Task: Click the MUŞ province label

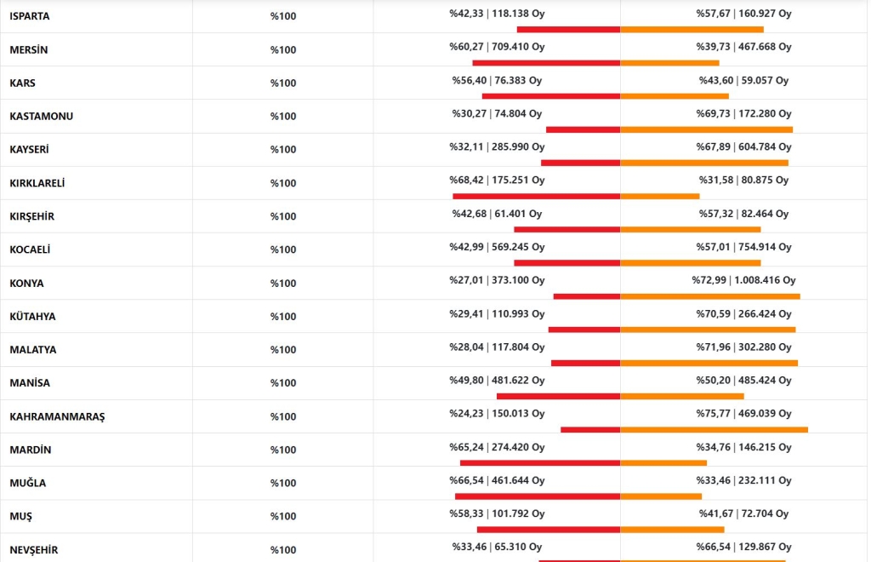Action: [21, 516]
